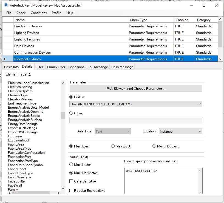The image size is (224, 203).
Task: Open the Conditions menu
Action: [x=39, y=13]
